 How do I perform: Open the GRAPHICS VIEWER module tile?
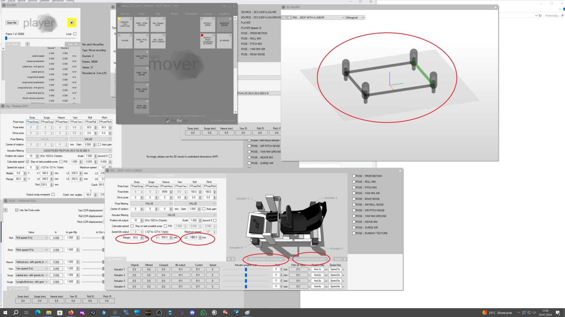point(224,24)
